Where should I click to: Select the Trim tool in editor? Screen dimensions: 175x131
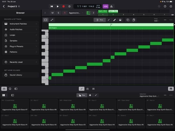(x=100, y=20)
